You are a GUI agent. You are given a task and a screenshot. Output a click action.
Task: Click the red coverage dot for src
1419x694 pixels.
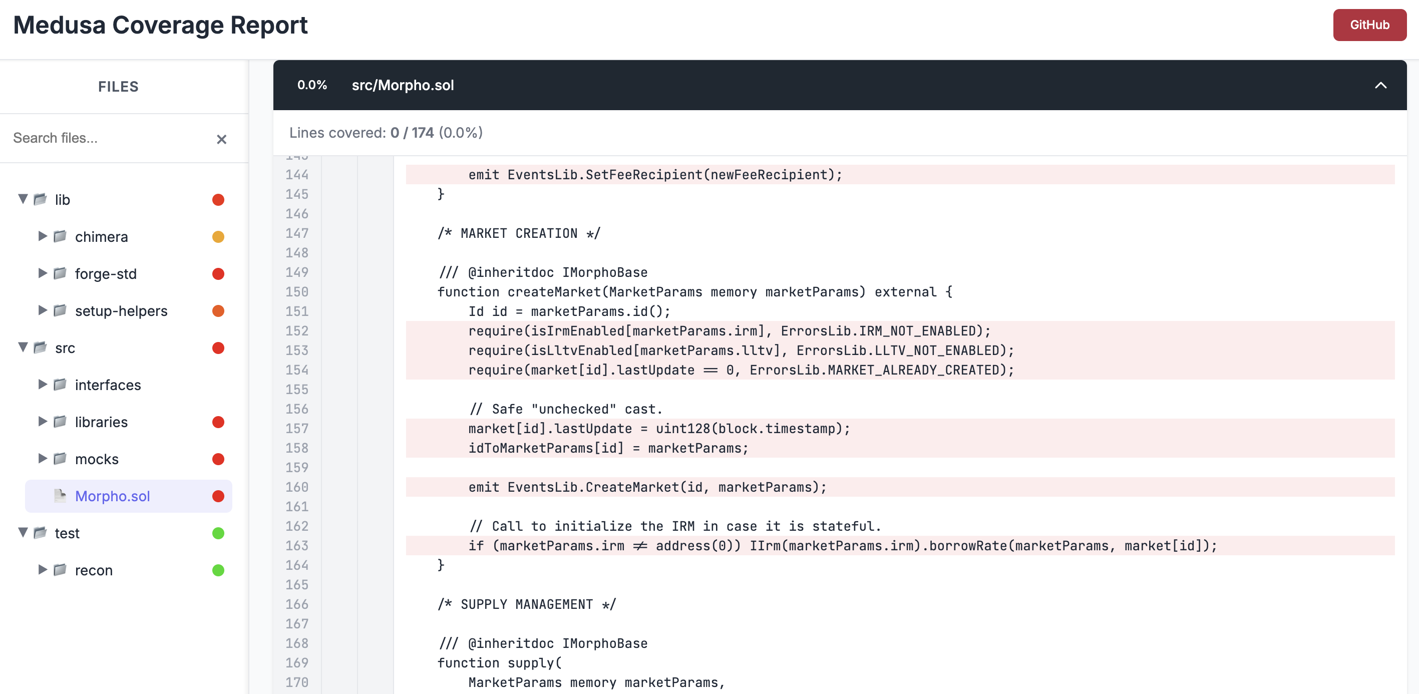coord(218,348)
